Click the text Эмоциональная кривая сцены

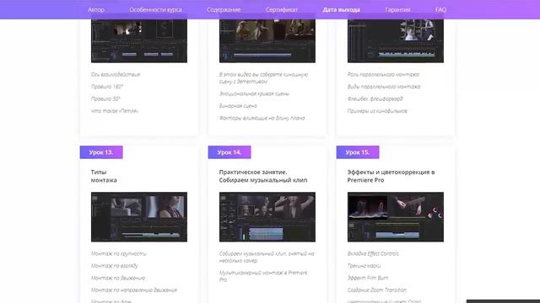(254, 93)
